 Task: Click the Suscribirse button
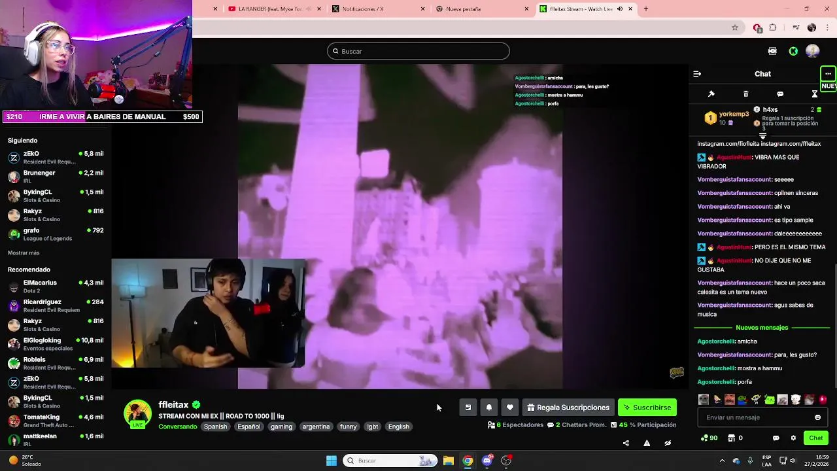[647, 408]
